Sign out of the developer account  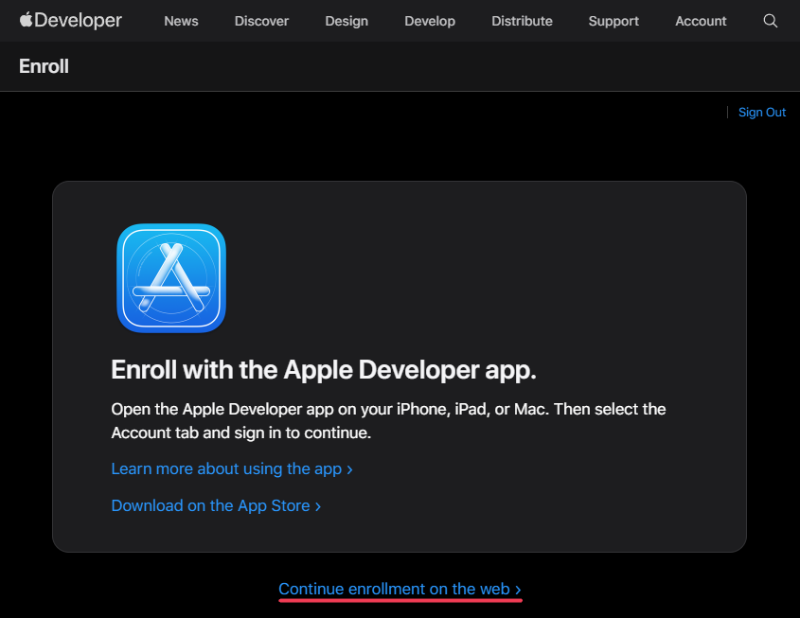point(762,112)
